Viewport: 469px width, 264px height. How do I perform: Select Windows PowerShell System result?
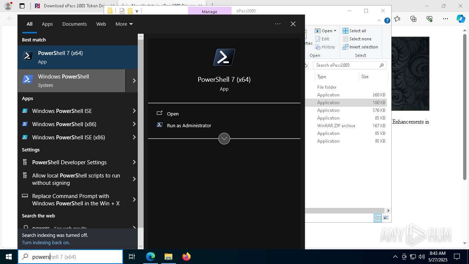pyautogui.click(x=72, y=81)
